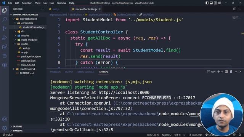Viewport: 244px width, 137px height.
Task: Open the Manage gear icon
Action: point(5,128)
